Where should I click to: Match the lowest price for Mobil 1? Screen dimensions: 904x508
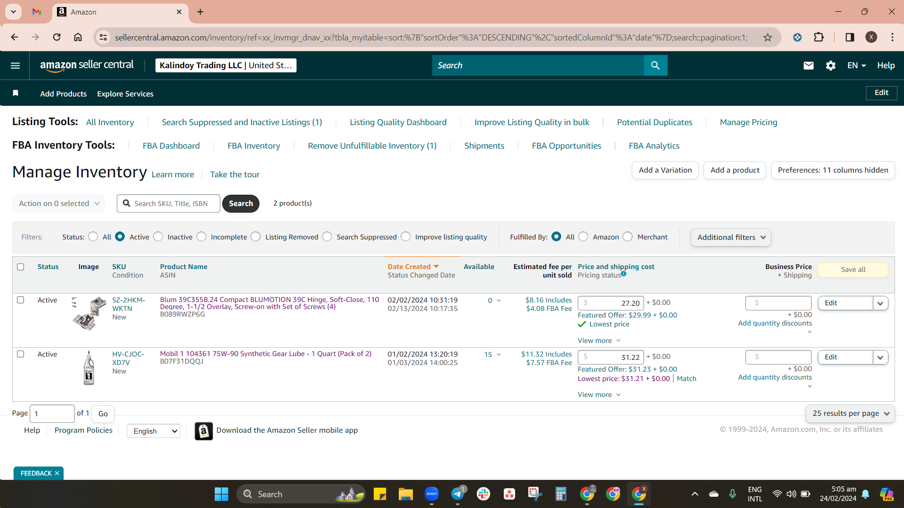[x=686, y=379]
